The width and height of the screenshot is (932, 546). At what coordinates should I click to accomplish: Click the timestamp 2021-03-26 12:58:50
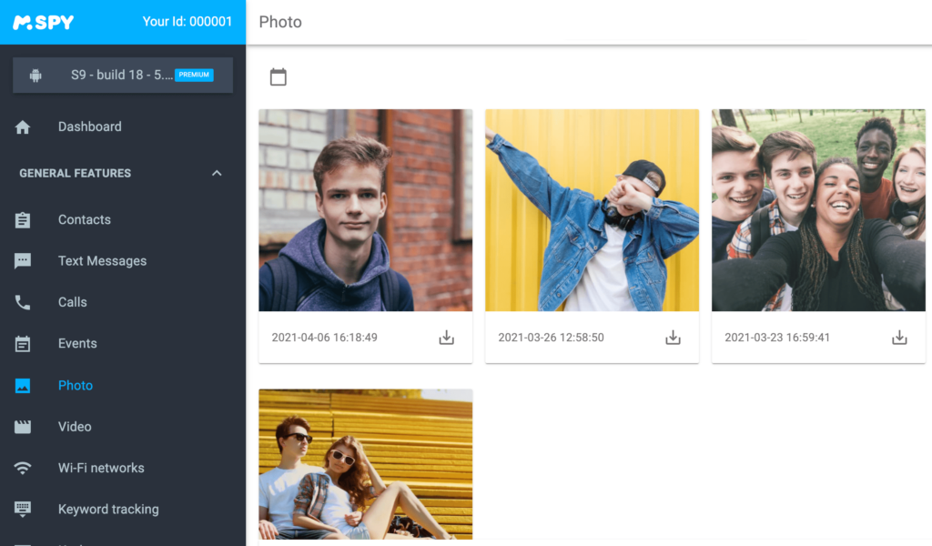point(551,338)
